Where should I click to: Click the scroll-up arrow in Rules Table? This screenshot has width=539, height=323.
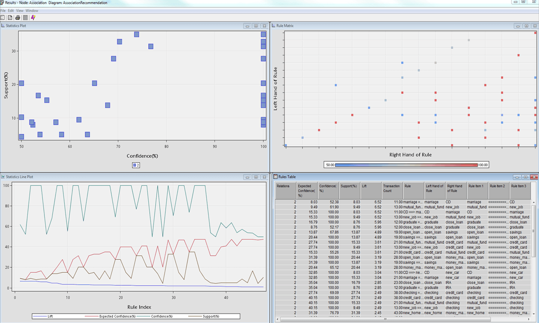coord(534,202)
